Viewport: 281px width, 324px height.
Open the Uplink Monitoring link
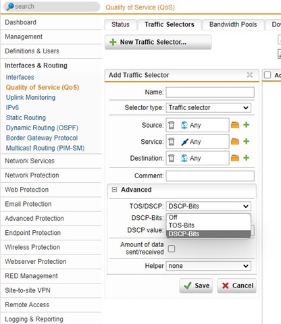[x=30, y=97]
